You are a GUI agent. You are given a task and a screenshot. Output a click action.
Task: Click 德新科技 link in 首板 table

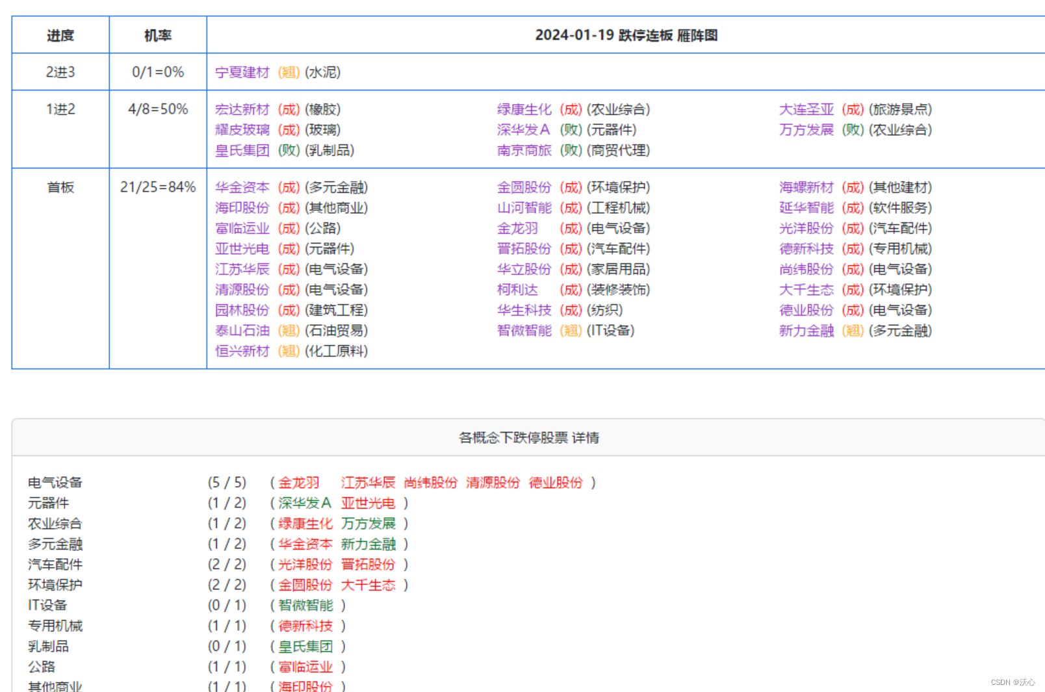click(x=806, y=249)
